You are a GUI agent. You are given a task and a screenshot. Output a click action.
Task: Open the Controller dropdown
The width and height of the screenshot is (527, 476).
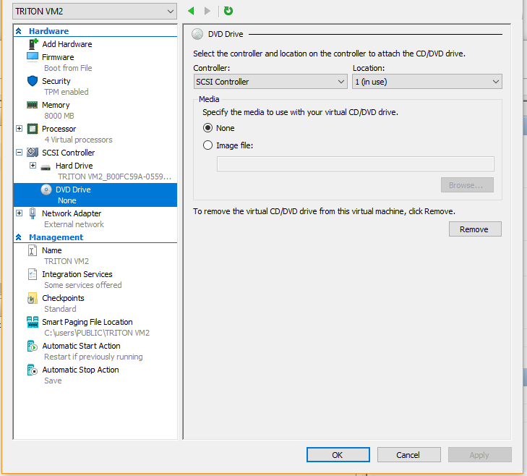tap(270, 82)
